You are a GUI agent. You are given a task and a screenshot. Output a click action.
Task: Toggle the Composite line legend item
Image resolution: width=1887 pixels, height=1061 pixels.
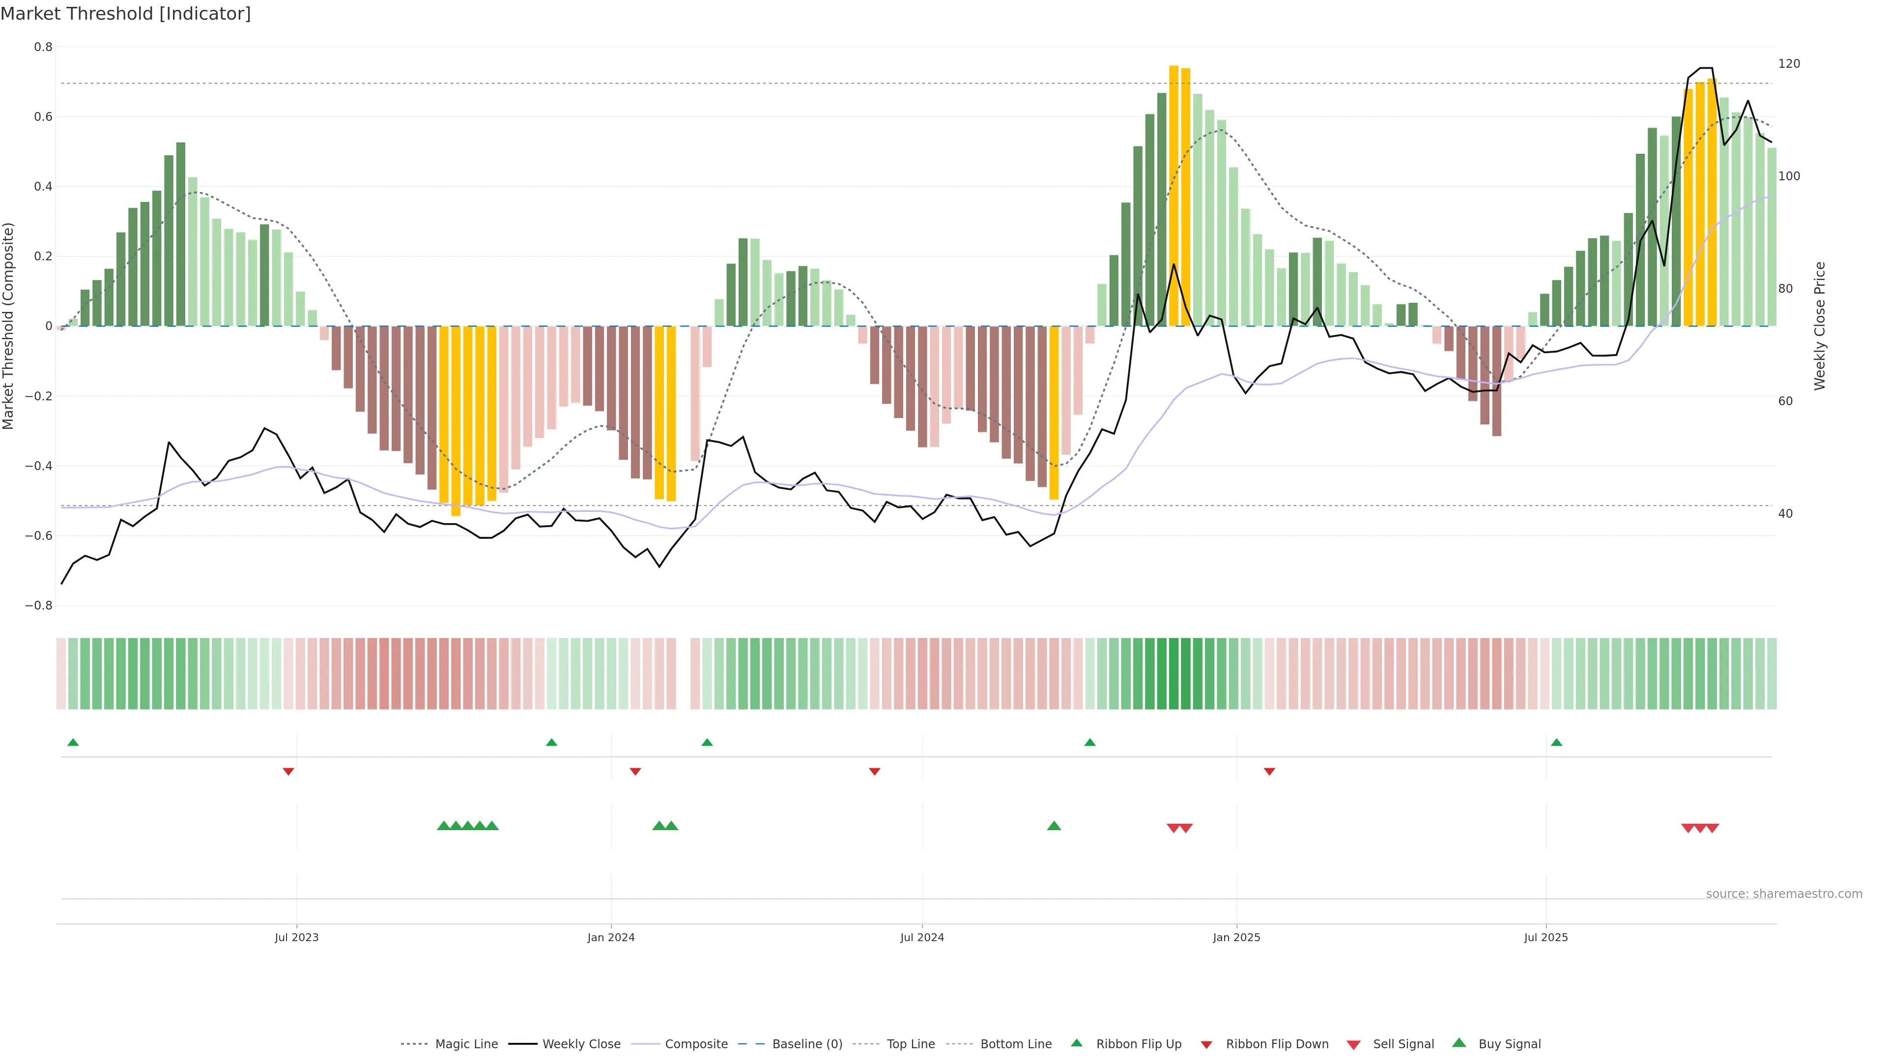coord(696,1043)
